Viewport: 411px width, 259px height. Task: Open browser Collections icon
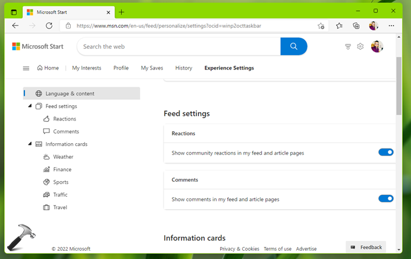coord(356,26)
